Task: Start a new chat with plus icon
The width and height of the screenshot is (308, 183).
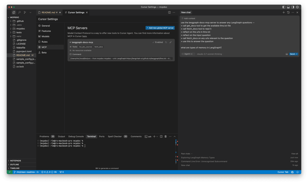Action: (284, 12)
